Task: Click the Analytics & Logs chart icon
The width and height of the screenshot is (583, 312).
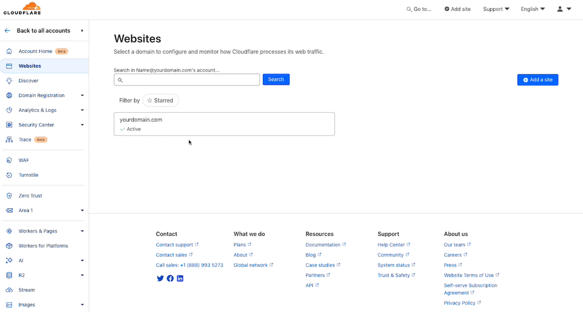Action: click(9, 110)
